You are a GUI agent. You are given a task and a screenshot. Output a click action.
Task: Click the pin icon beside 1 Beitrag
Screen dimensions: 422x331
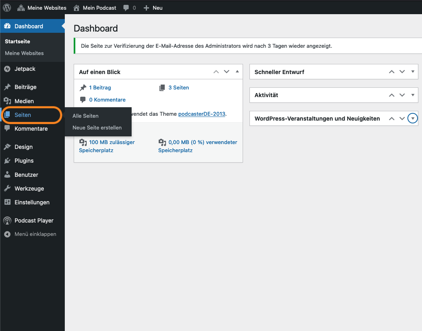(83, 88)
